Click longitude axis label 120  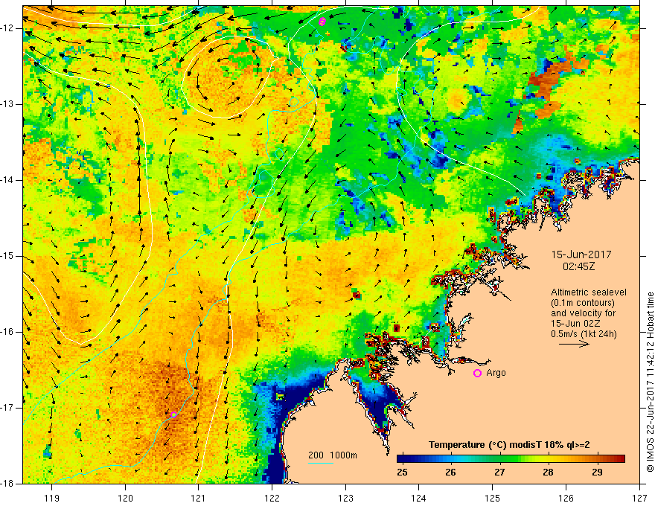125,498
